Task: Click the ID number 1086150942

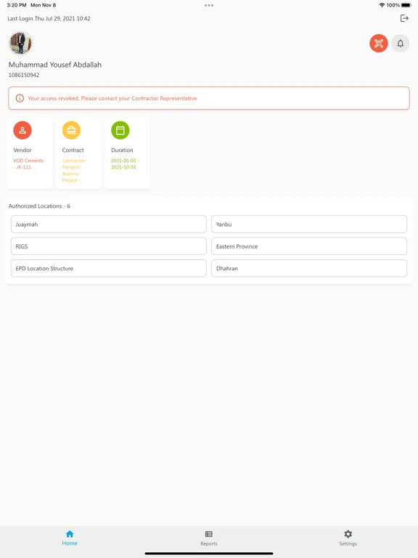Action: [24, 75]
